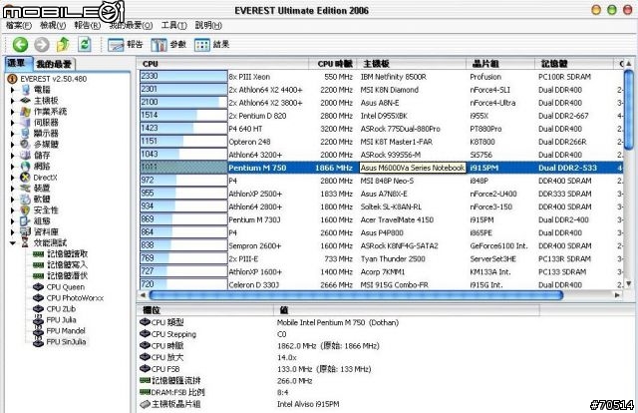Click the 安全性 security shield icon
Screen dimensions: 638x413
25,210
